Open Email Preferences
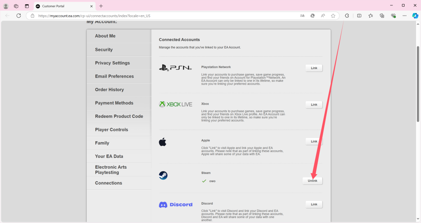 pos(119,76)
